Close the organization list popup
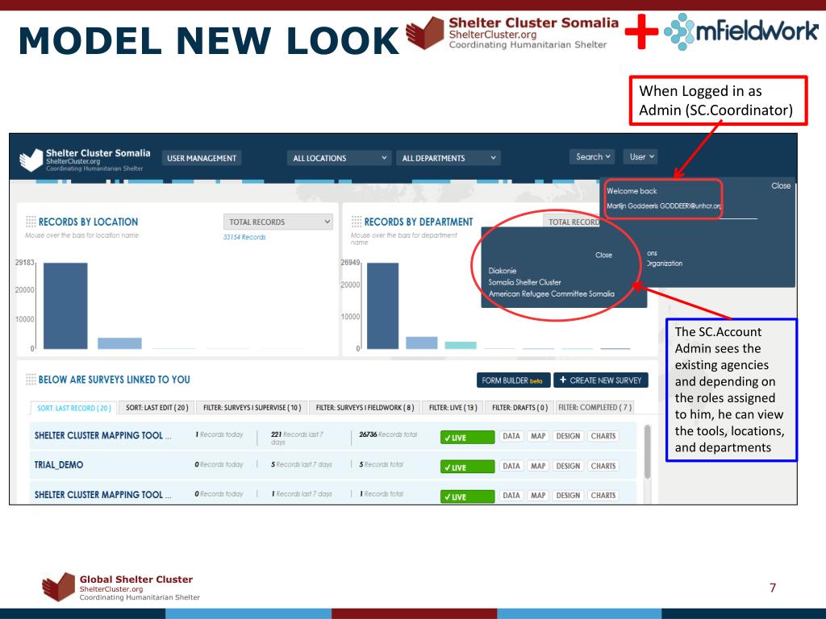Screen dimensions: 826x619 pyautogui.click(x=603, y=255)
